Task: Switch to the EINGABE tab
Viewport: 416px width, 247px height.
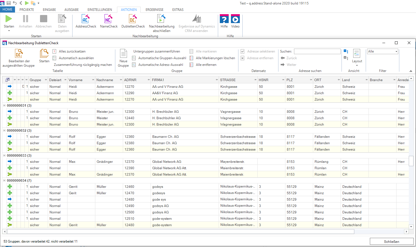Action: pos(49,9)
